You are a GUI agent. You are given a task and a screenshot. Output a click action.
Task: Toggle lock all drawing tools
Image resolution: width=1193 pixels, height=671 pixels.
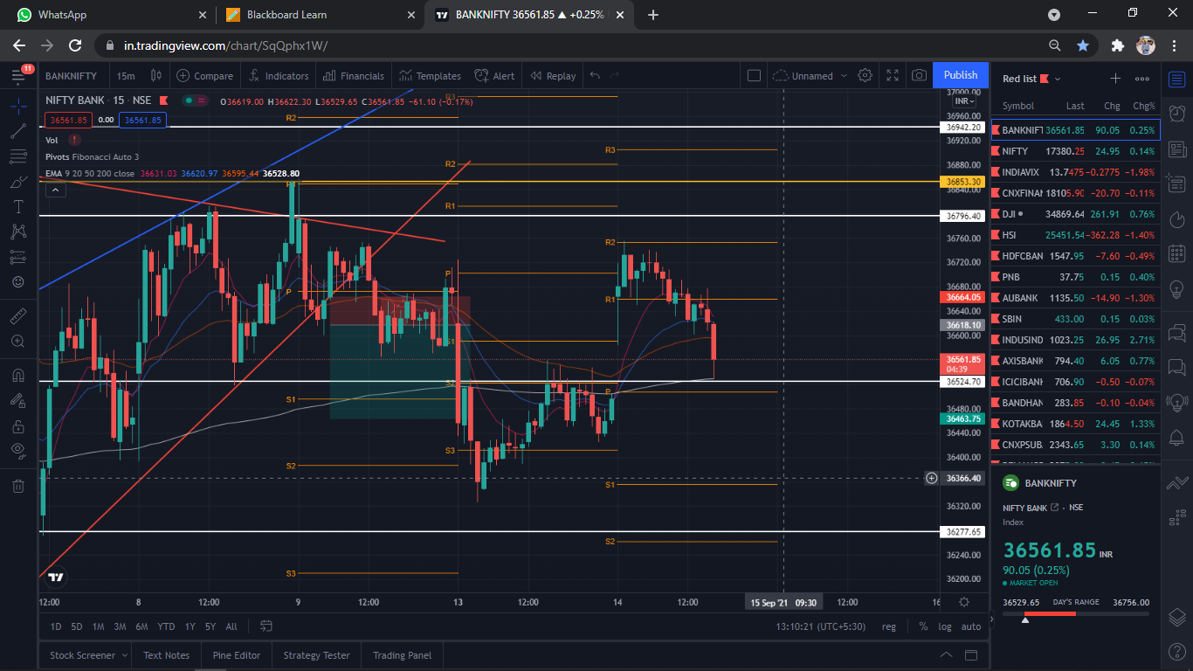click(18, 426)
